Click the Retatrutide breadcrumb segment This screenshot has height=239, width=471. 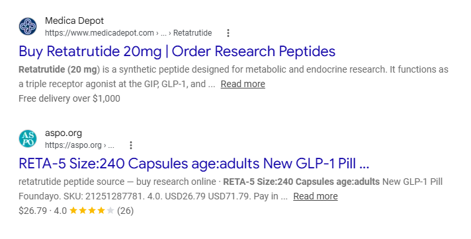(x=193, y=33)
